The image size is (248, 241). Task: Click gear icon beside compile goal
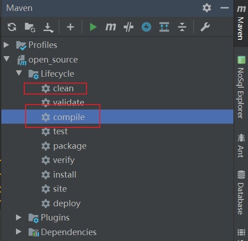click(x=46, y=117)
